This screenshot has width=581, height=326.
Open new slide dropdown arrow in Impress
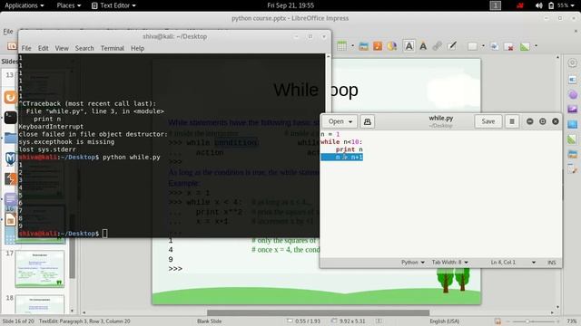tap(483, 46)
